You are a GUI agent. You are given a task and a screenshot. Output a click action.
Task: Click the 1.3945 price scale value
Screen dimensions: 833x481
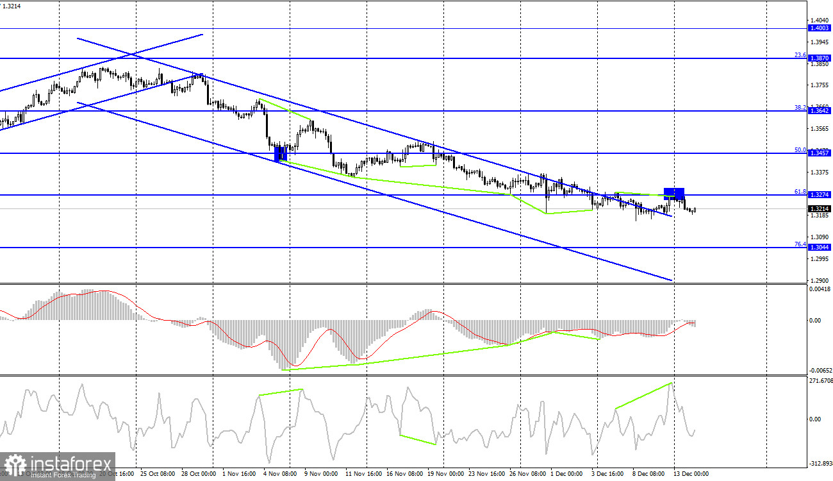pos(820,42)
